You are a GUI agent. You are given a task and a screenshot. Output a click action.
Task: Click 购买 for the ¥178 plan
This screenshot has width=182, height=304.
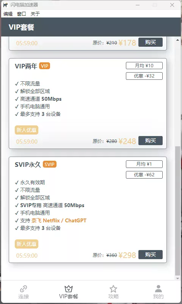(x=151, y=42)
